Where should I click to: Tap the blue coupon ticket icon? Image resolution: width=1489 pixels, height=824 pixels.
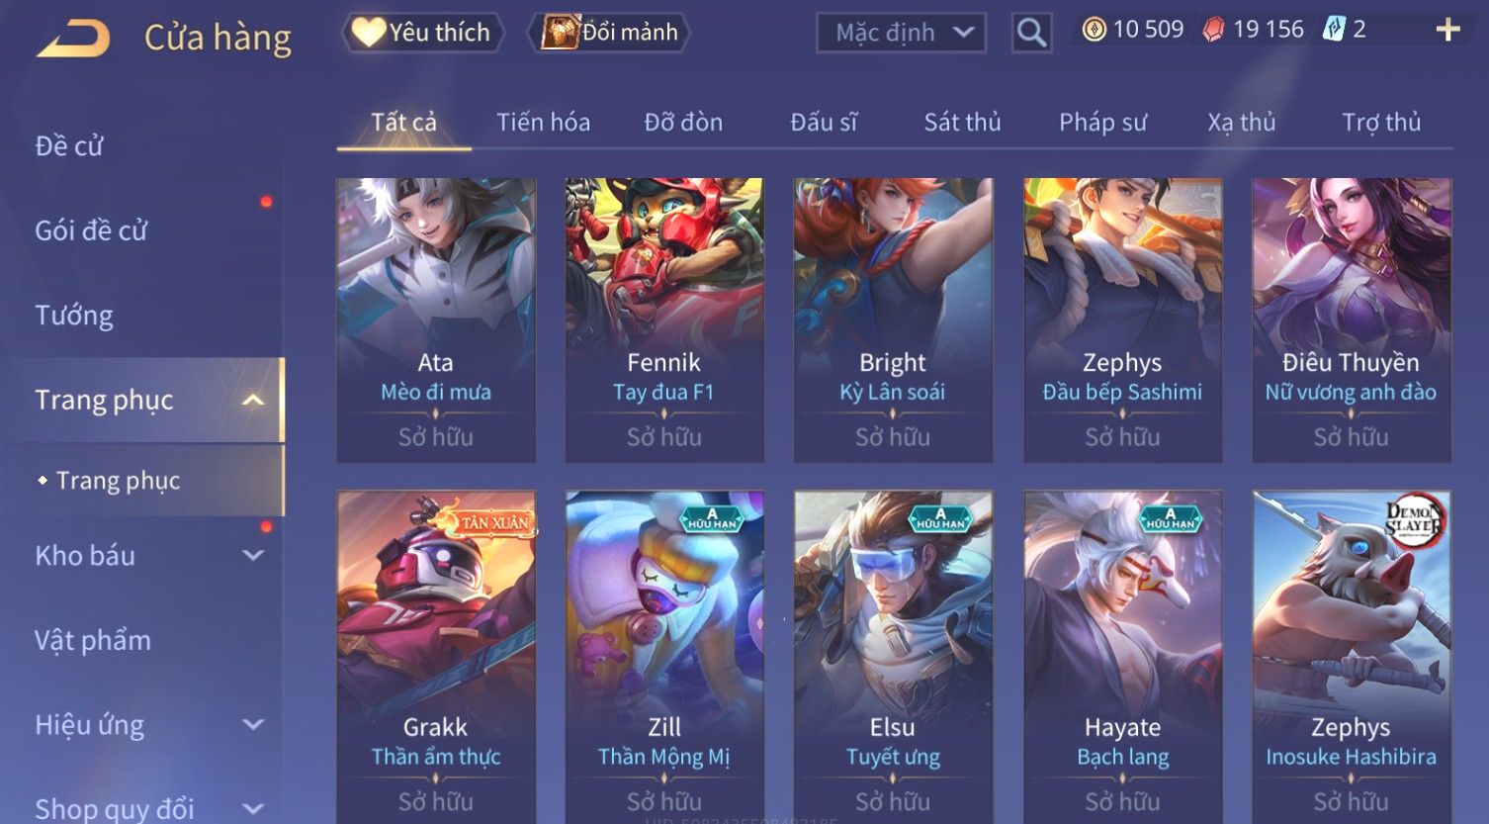(1334, 30)
